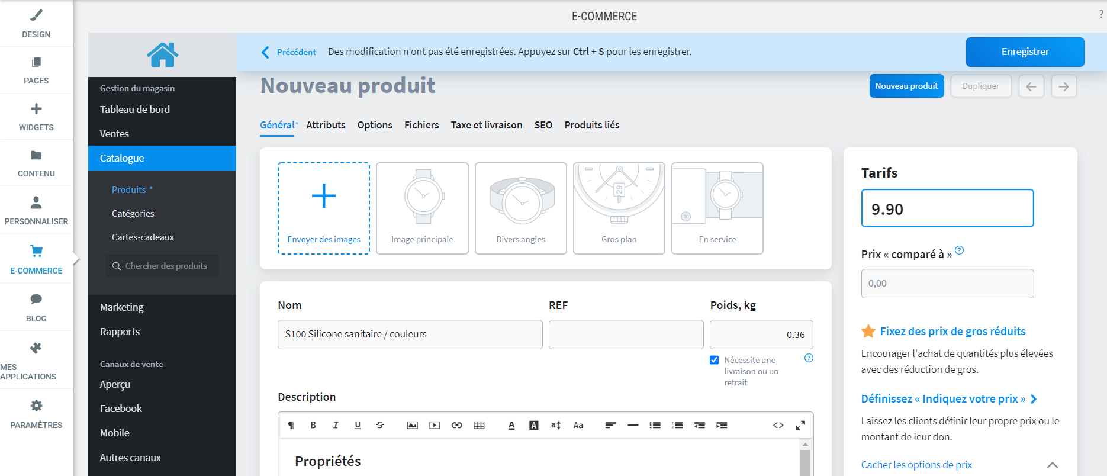The width and height of the screenshot is (1107, 476).
Task: Insert a video in the description
Action: [435, 425]
